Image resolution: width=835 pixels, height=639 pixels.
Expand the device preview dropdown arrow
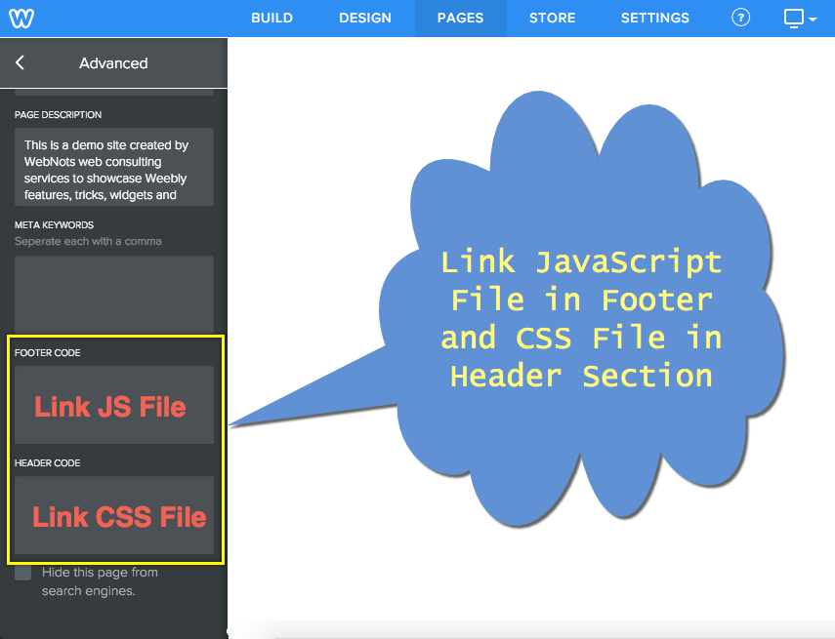pos(813,20)
